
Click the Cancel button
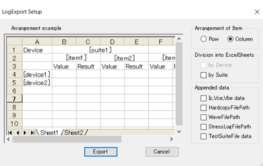[162, 152]
